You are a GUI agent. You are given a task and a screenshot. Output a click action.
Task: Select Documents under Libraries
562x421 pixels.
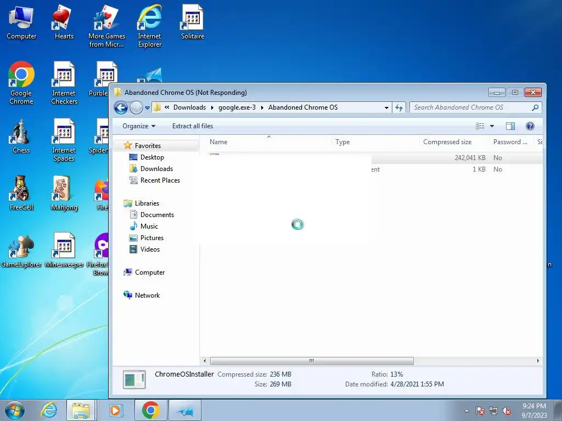pos(157,215)
